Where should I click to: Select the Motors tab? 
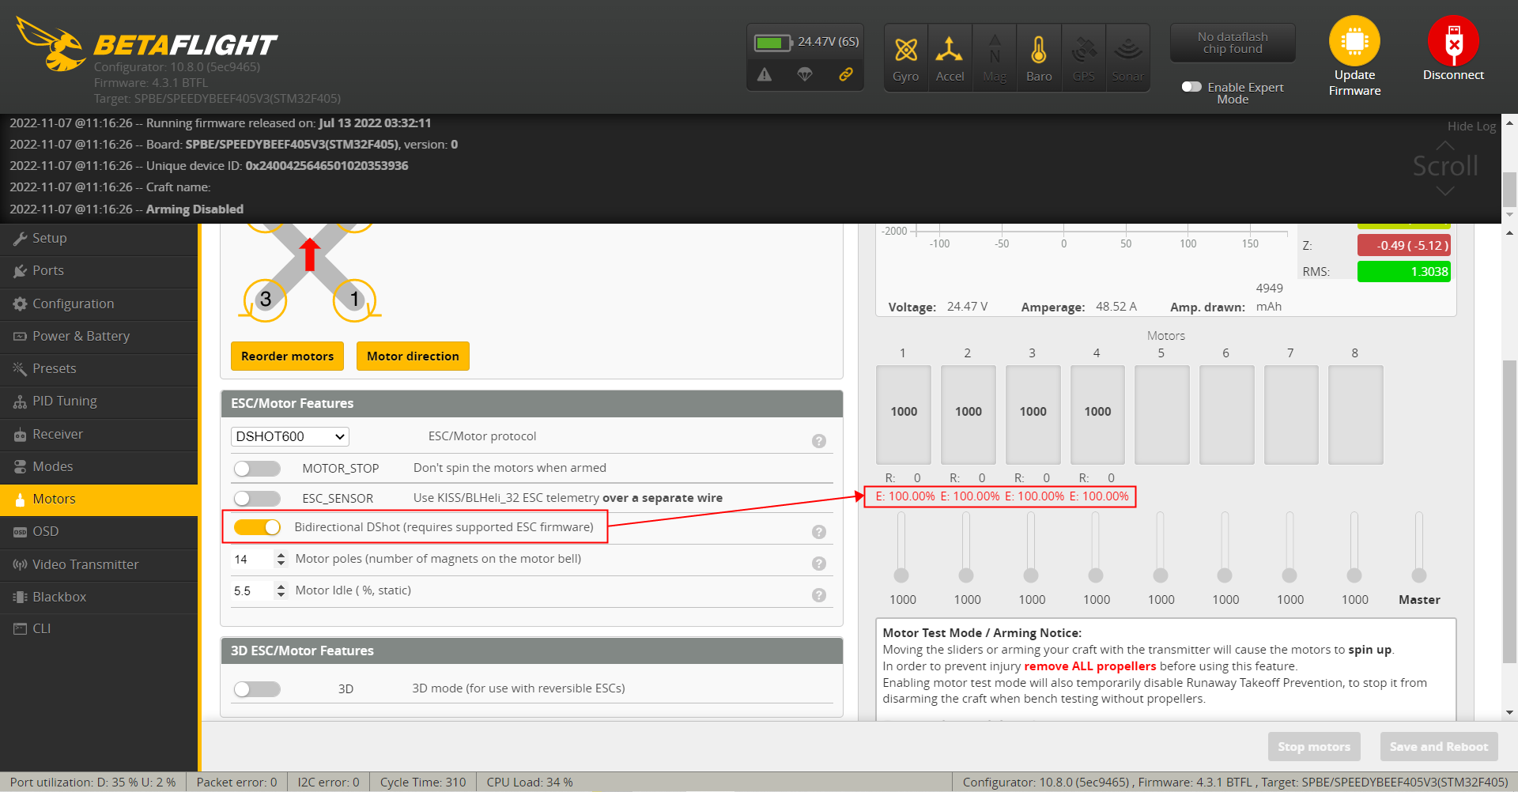tap(99, 499)
